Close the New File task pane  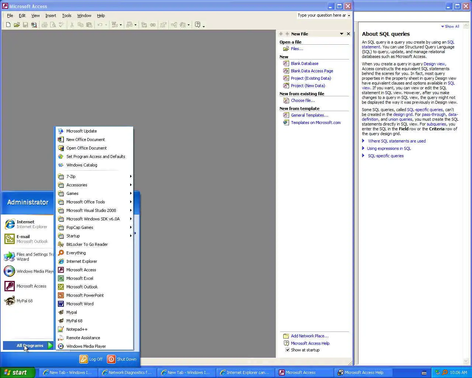click(x=348, y=34)
